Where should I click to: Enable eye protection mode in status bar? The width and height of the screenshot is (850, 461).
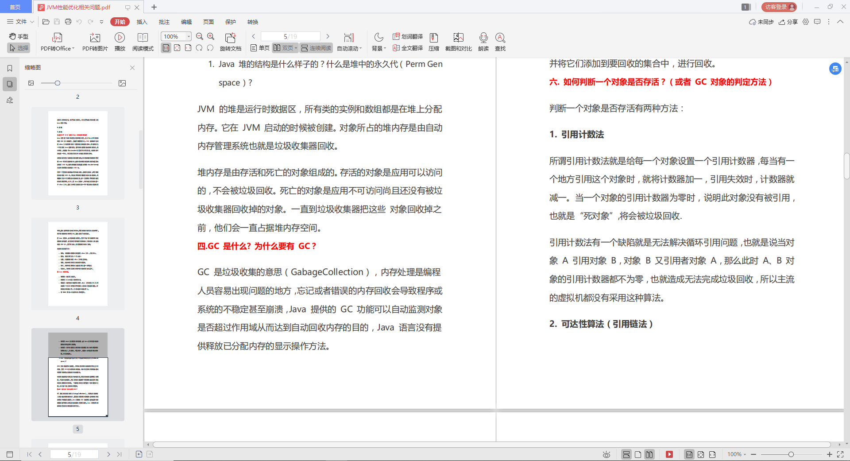coord(606,454)
